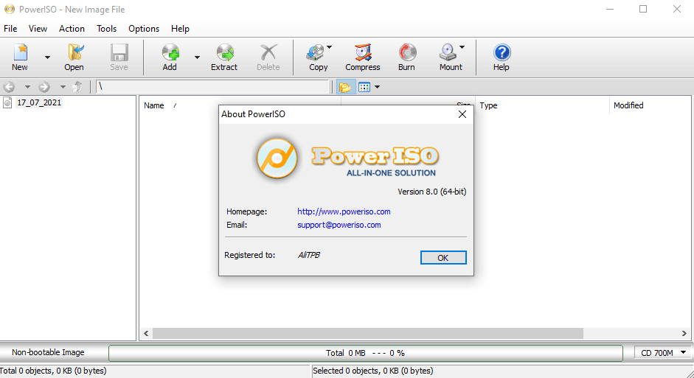Open the Help menu
This screenshot has width=694, height=378.
pos(180,29)
